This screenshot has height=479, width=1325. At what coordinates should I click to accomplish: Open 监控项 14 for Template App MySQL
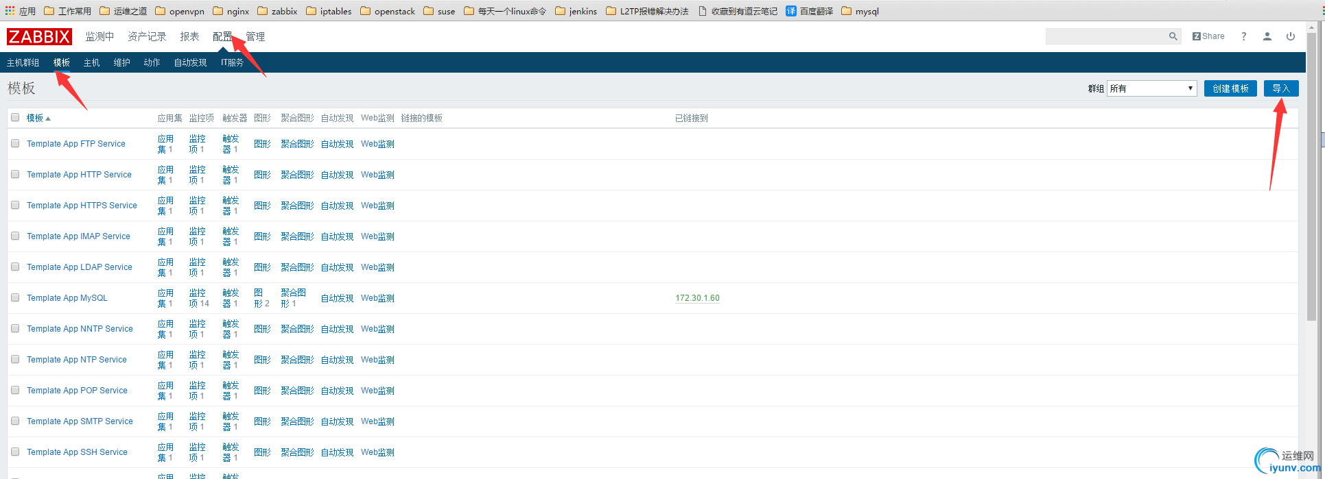[x=199, y=298]
